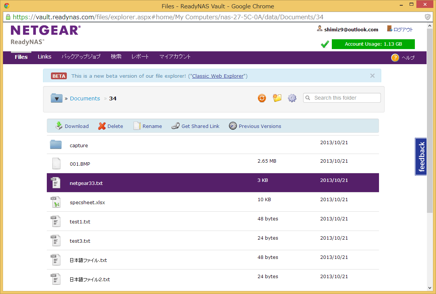436x294 pixels.
Task: Click the Download toolbar icon
Action: 59,126
